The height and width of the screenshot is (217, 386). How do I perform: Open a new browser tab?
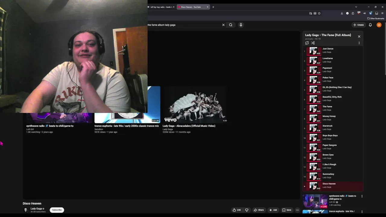click(213, 7)
